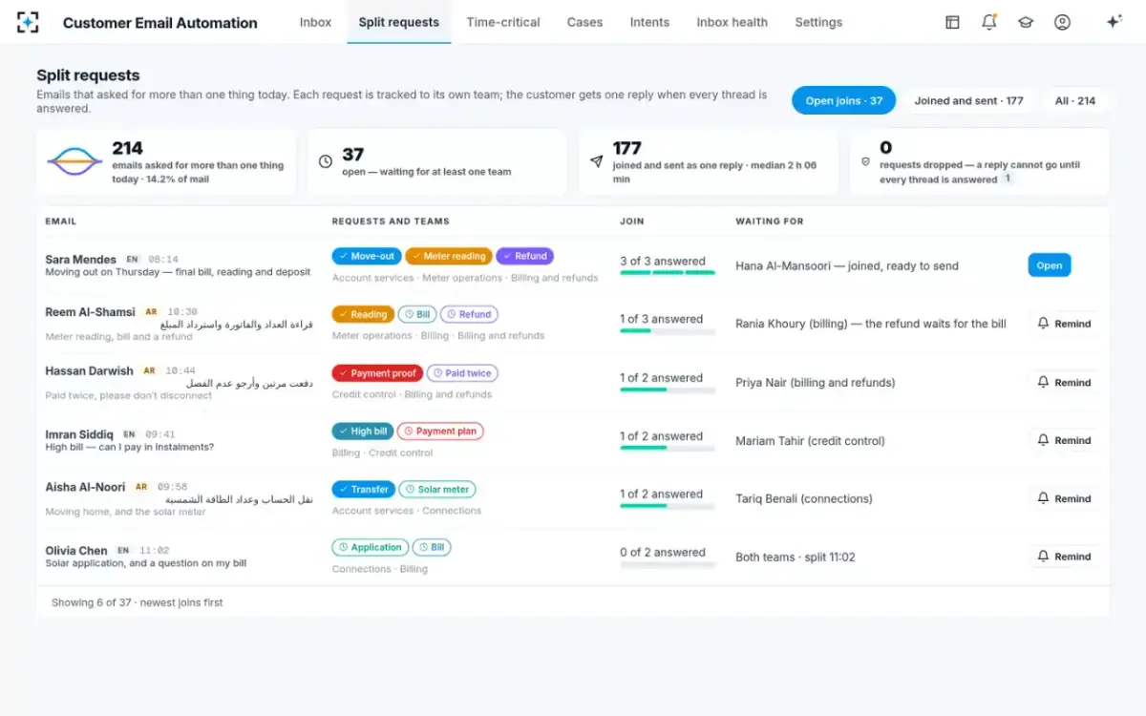The width and height of the screenshot is (1146, 716).
Task: Show All · 214 requests
Action: coord(1074,100)
